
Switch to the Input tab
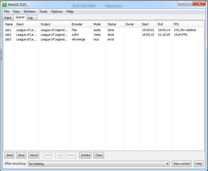point(8,18)
